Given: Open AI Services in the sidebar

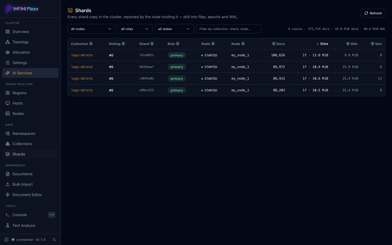Looking at the screenshot, I should click(30, 73).
